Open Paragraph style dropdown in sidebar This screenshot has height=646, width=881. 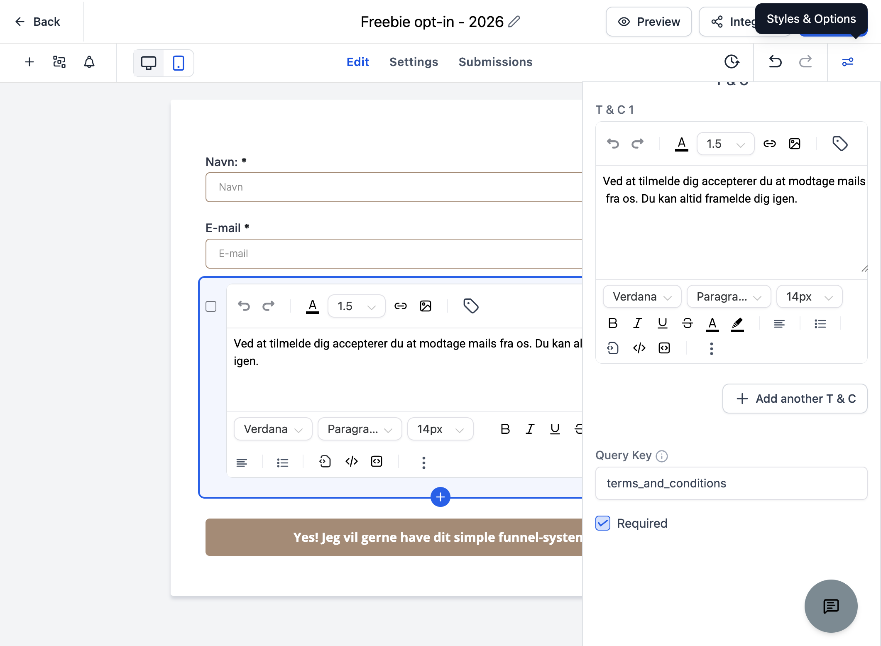729,296
